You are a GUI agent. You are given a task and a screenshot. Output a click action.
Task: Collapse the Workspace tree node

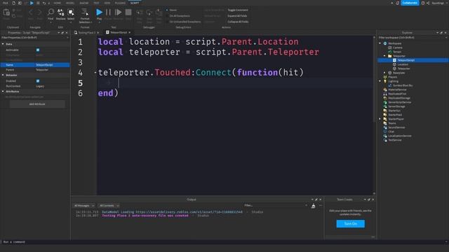click(380, 43)
